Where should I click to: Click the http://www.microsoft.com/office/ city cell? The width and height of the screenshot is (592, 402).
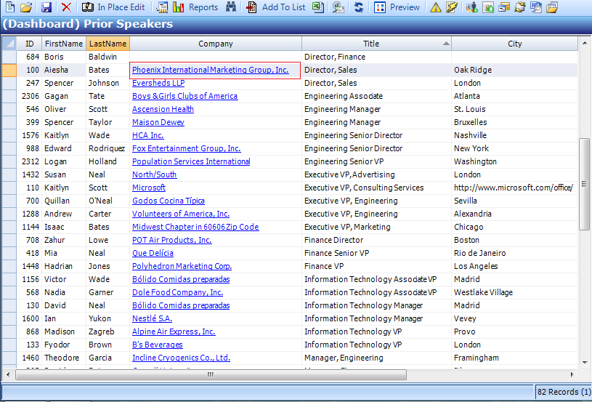(x=514, y=188)
